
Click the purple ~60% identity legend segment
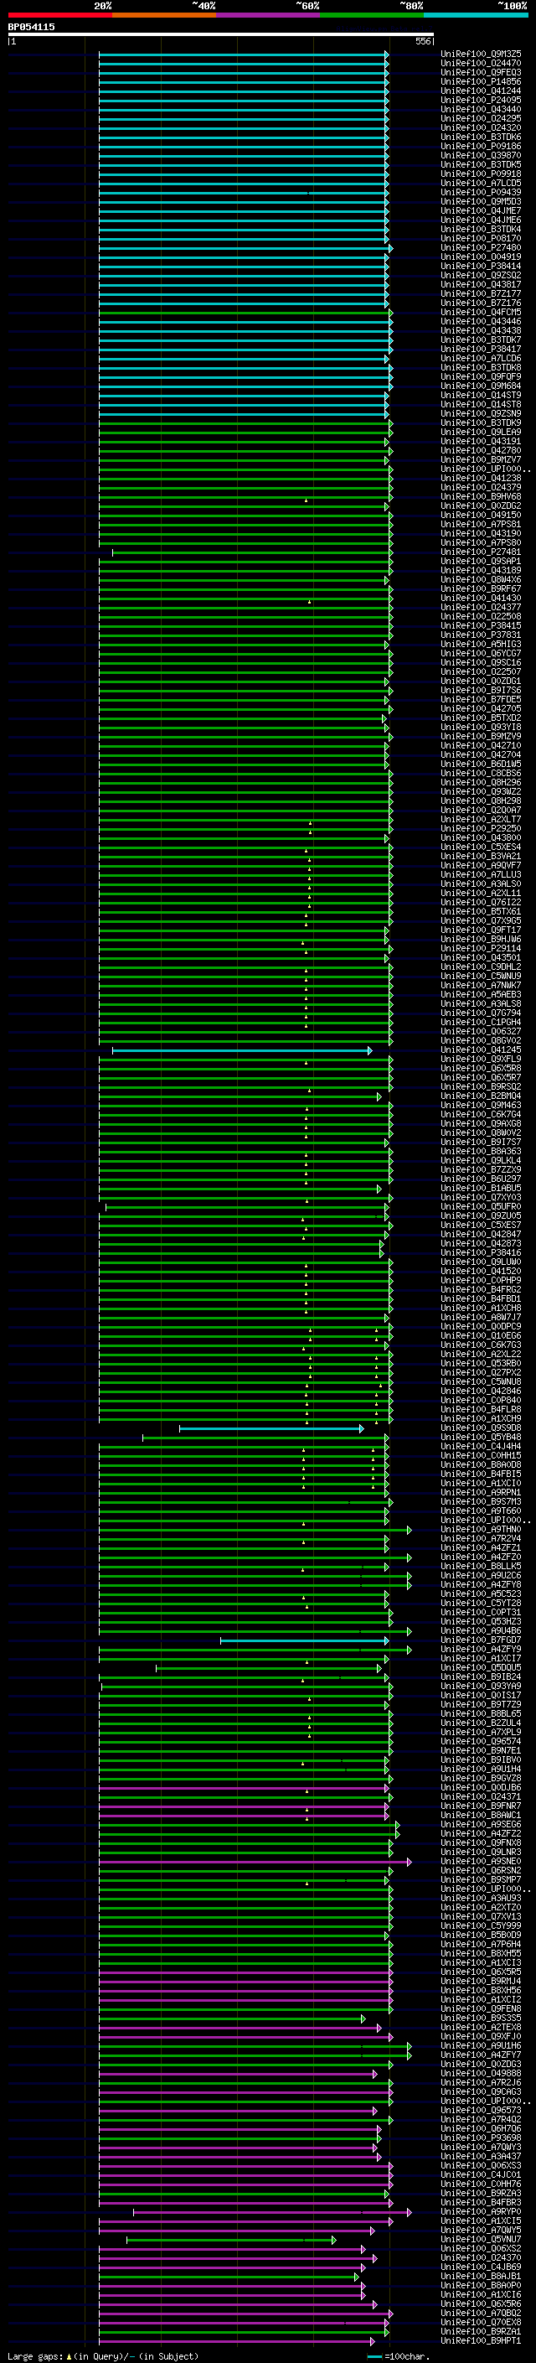(x=267, y=15)
